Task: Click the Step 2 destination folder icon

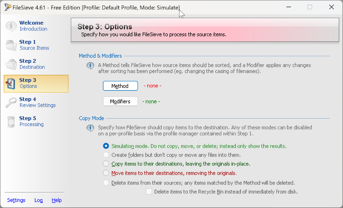Action: coord(11,64)
